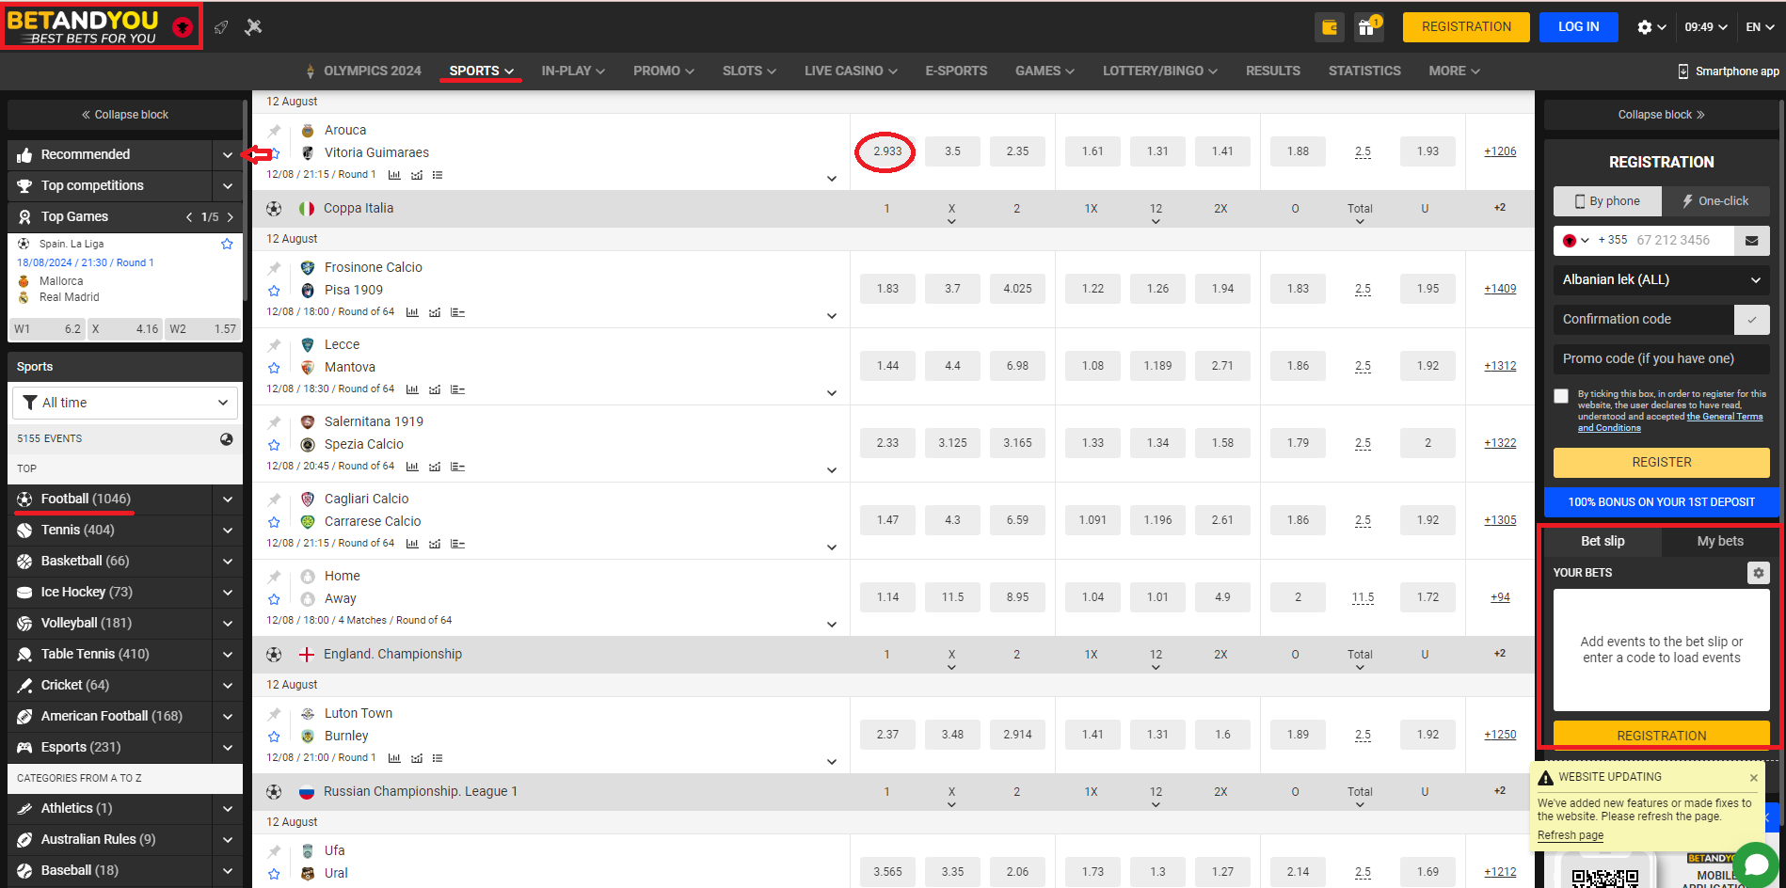Favorite the Frosinone Calcio vs Pisa match star
The image size is (1786, 888).
point(274,292)
